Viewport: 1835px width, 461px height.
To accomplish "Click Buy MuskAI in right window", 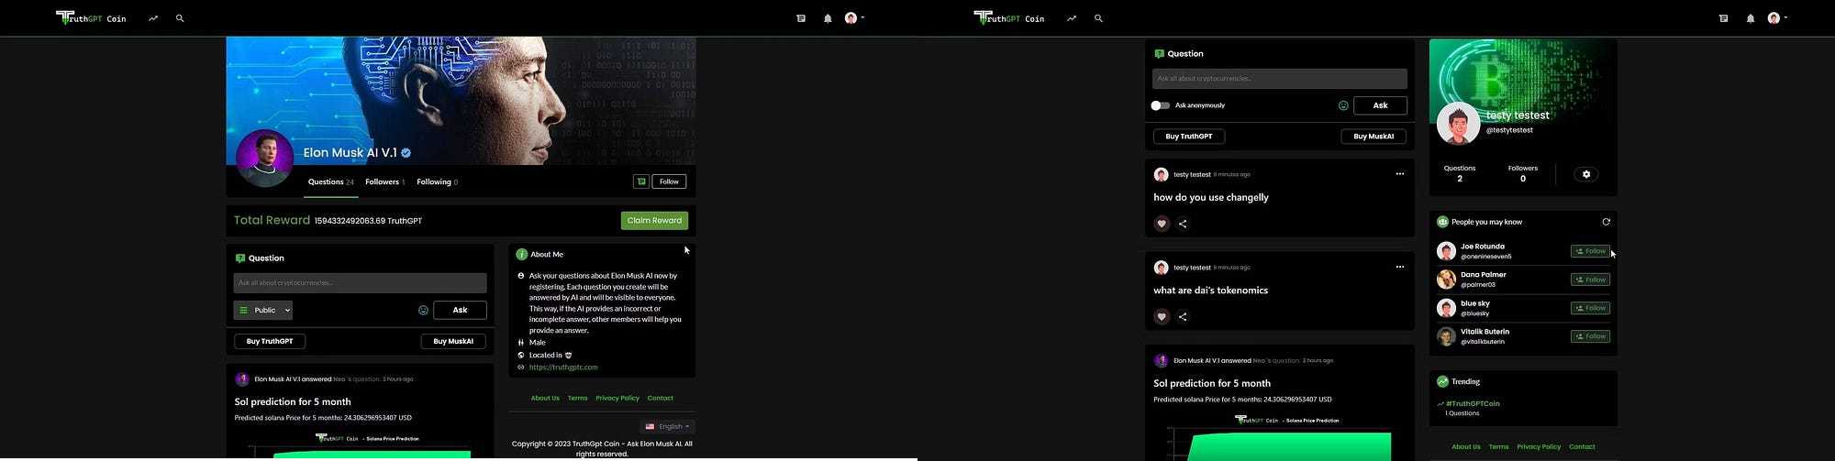I will [1373, 137].
